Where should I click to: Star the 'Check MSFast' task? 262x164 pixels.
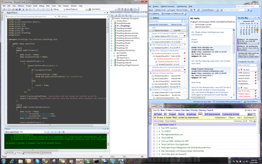[157, 138]
